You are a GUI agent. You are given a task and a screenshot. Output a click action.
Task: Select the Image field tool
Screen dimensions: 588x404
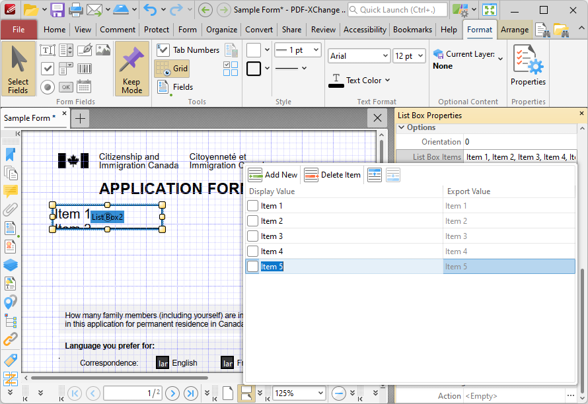click(103, 50)
